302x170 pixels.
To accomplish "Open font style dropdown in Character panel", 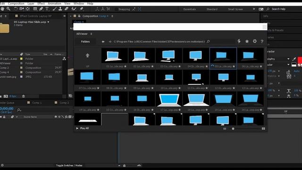I will click(x=288, y=65).
